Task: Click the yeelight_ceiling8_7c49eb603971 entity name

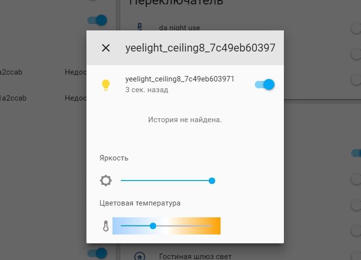Action: click(180, 79)
